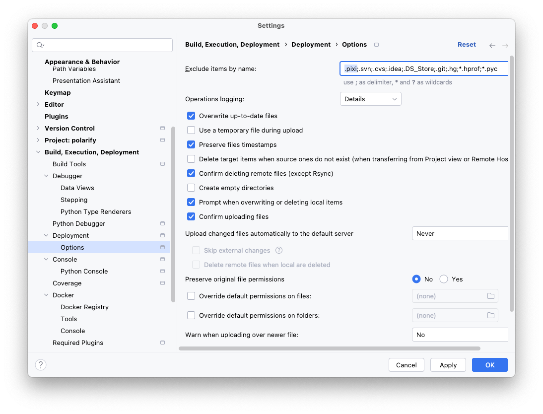
Task: Expand the Project: polarify section
Action: coord(38,140)
